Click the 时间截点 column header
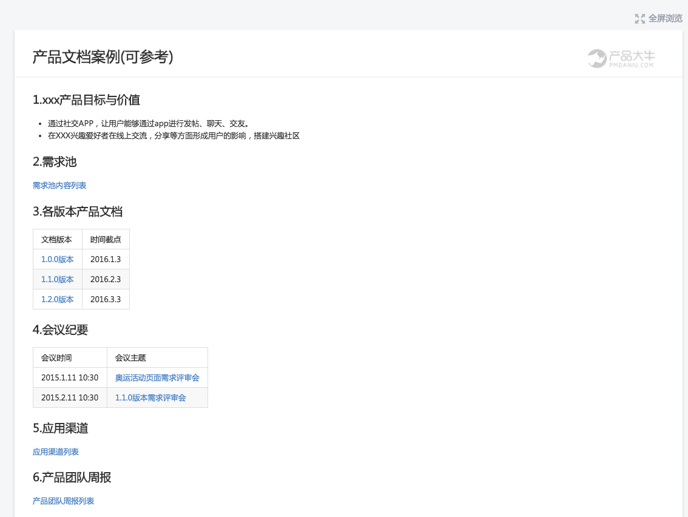The width and height of the screenshot is (688, 517). point(106,240)
